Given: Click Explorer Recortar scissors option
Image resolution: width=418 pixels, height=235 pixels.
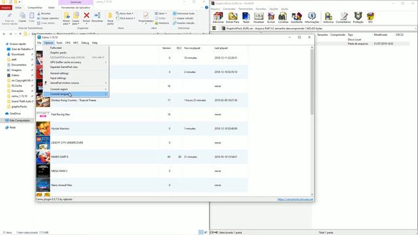Looking at the screenshot, I should pos(44,13).
